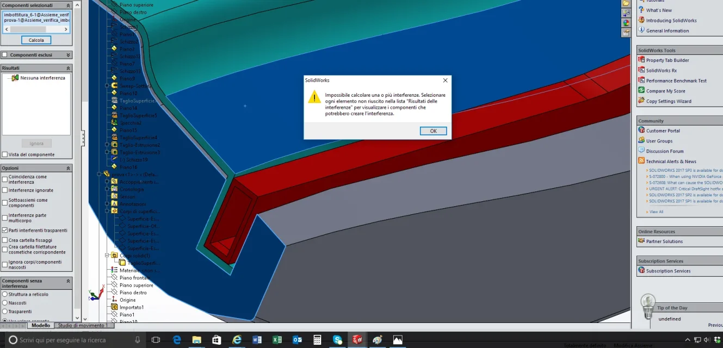Image resolution: width=723 pixels, height=348 pixels.
Task: Check the Vista del componente box
Action: coord(5,154)
